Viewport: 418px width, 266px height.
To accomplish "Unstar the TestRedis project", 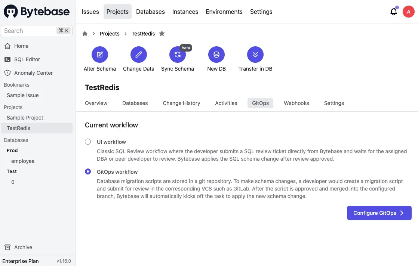I will tap(162, 33).
